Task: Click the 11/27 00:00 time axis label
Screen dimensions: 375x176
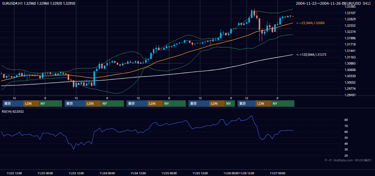Action: pyautogui.click(x=277, y=173)
